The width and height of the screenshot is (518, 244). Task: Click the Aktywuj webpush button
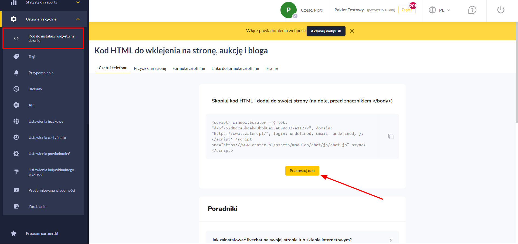326,31
